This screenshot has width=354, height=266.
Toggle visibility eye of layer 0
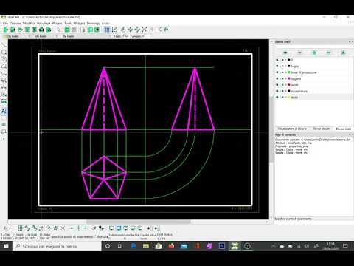277,60
